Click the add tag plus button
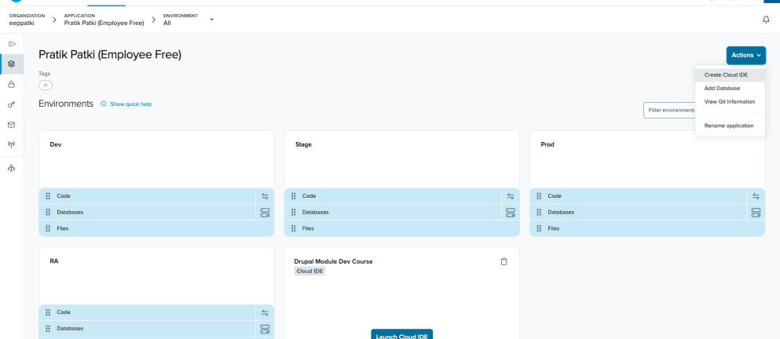This screenshot has height=339, width=780. coord(46,85)
